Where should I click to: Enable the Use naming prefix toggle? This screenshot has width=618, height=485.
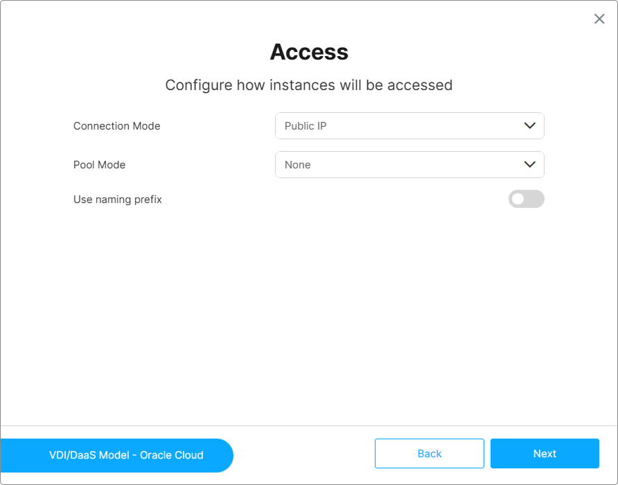pos(526,199)
